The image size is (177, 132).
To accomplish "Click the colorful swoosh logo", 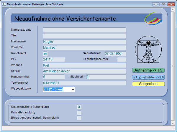I will pyautogui.click(x=153, y=18).
